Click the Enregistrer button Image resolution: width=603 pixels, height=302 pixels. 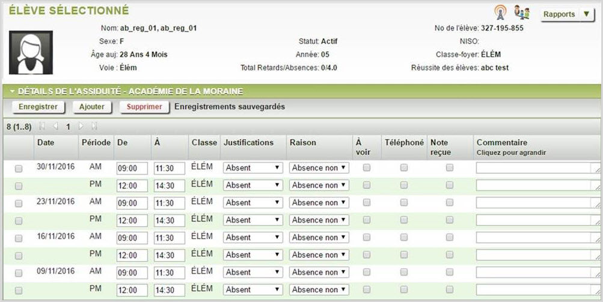[x=38, y=107]
